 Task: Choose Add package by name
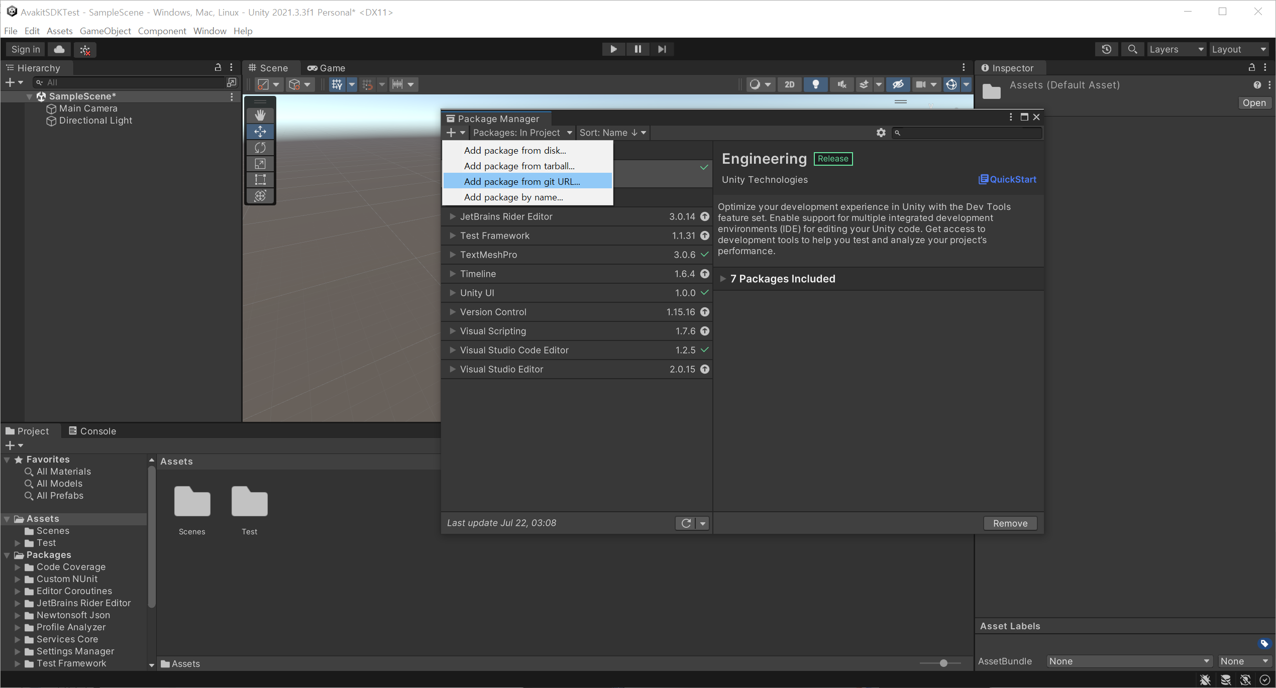pyautogui.click(x=527, y=197)
